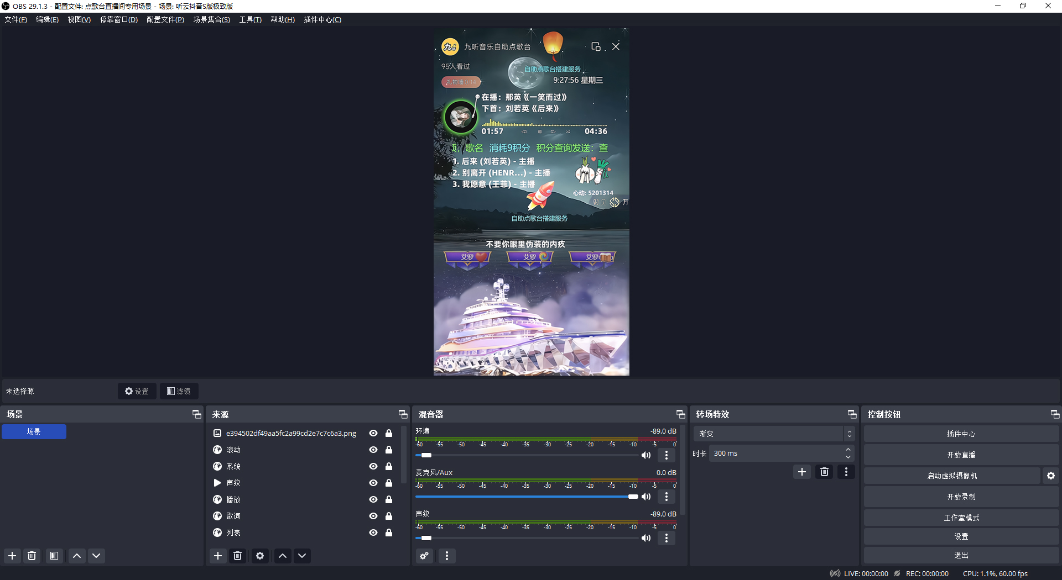The image size is (1062, 580).
Task: Hide the 滚动 source with eye icon
Action: pos(373,450)
